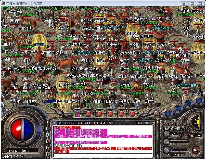Toggle the network-tree channel icon left of chat
This screenshot has height=160, width=206.
(48, 135)
